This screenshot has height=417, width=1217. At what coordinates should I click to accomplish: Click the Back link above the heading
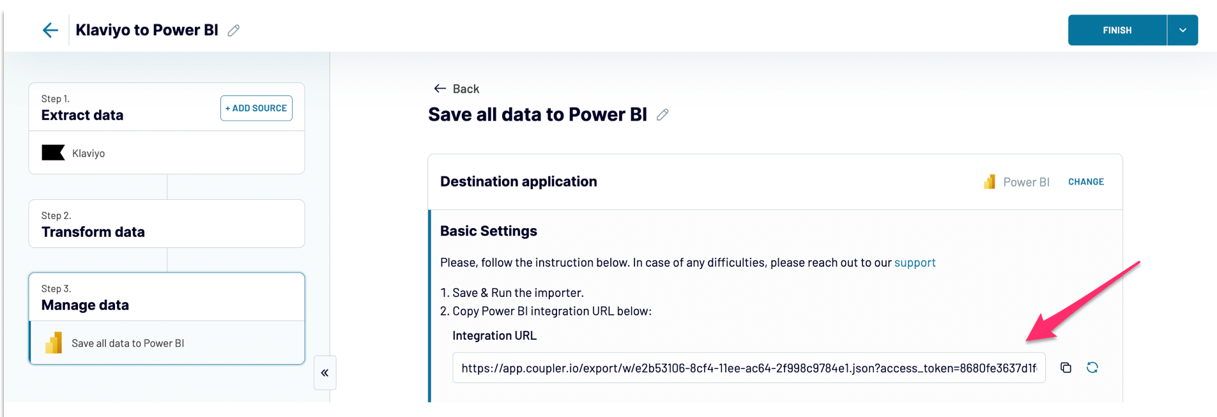click(456, 89)
